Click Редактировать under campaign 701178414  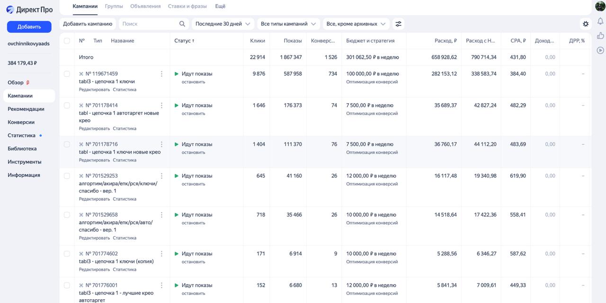click(x=94, y=128)
